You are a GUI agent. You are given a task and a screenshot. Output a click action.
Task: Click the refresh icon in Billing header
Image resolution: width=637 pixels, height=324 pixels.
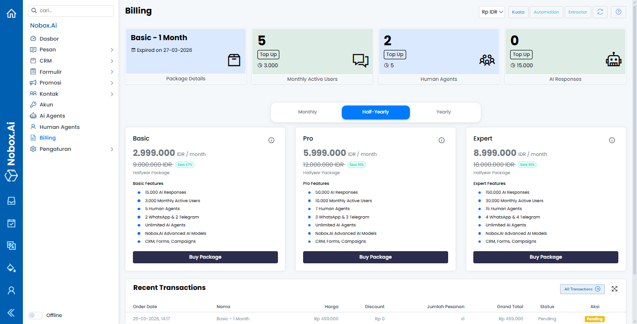point(600,12)
